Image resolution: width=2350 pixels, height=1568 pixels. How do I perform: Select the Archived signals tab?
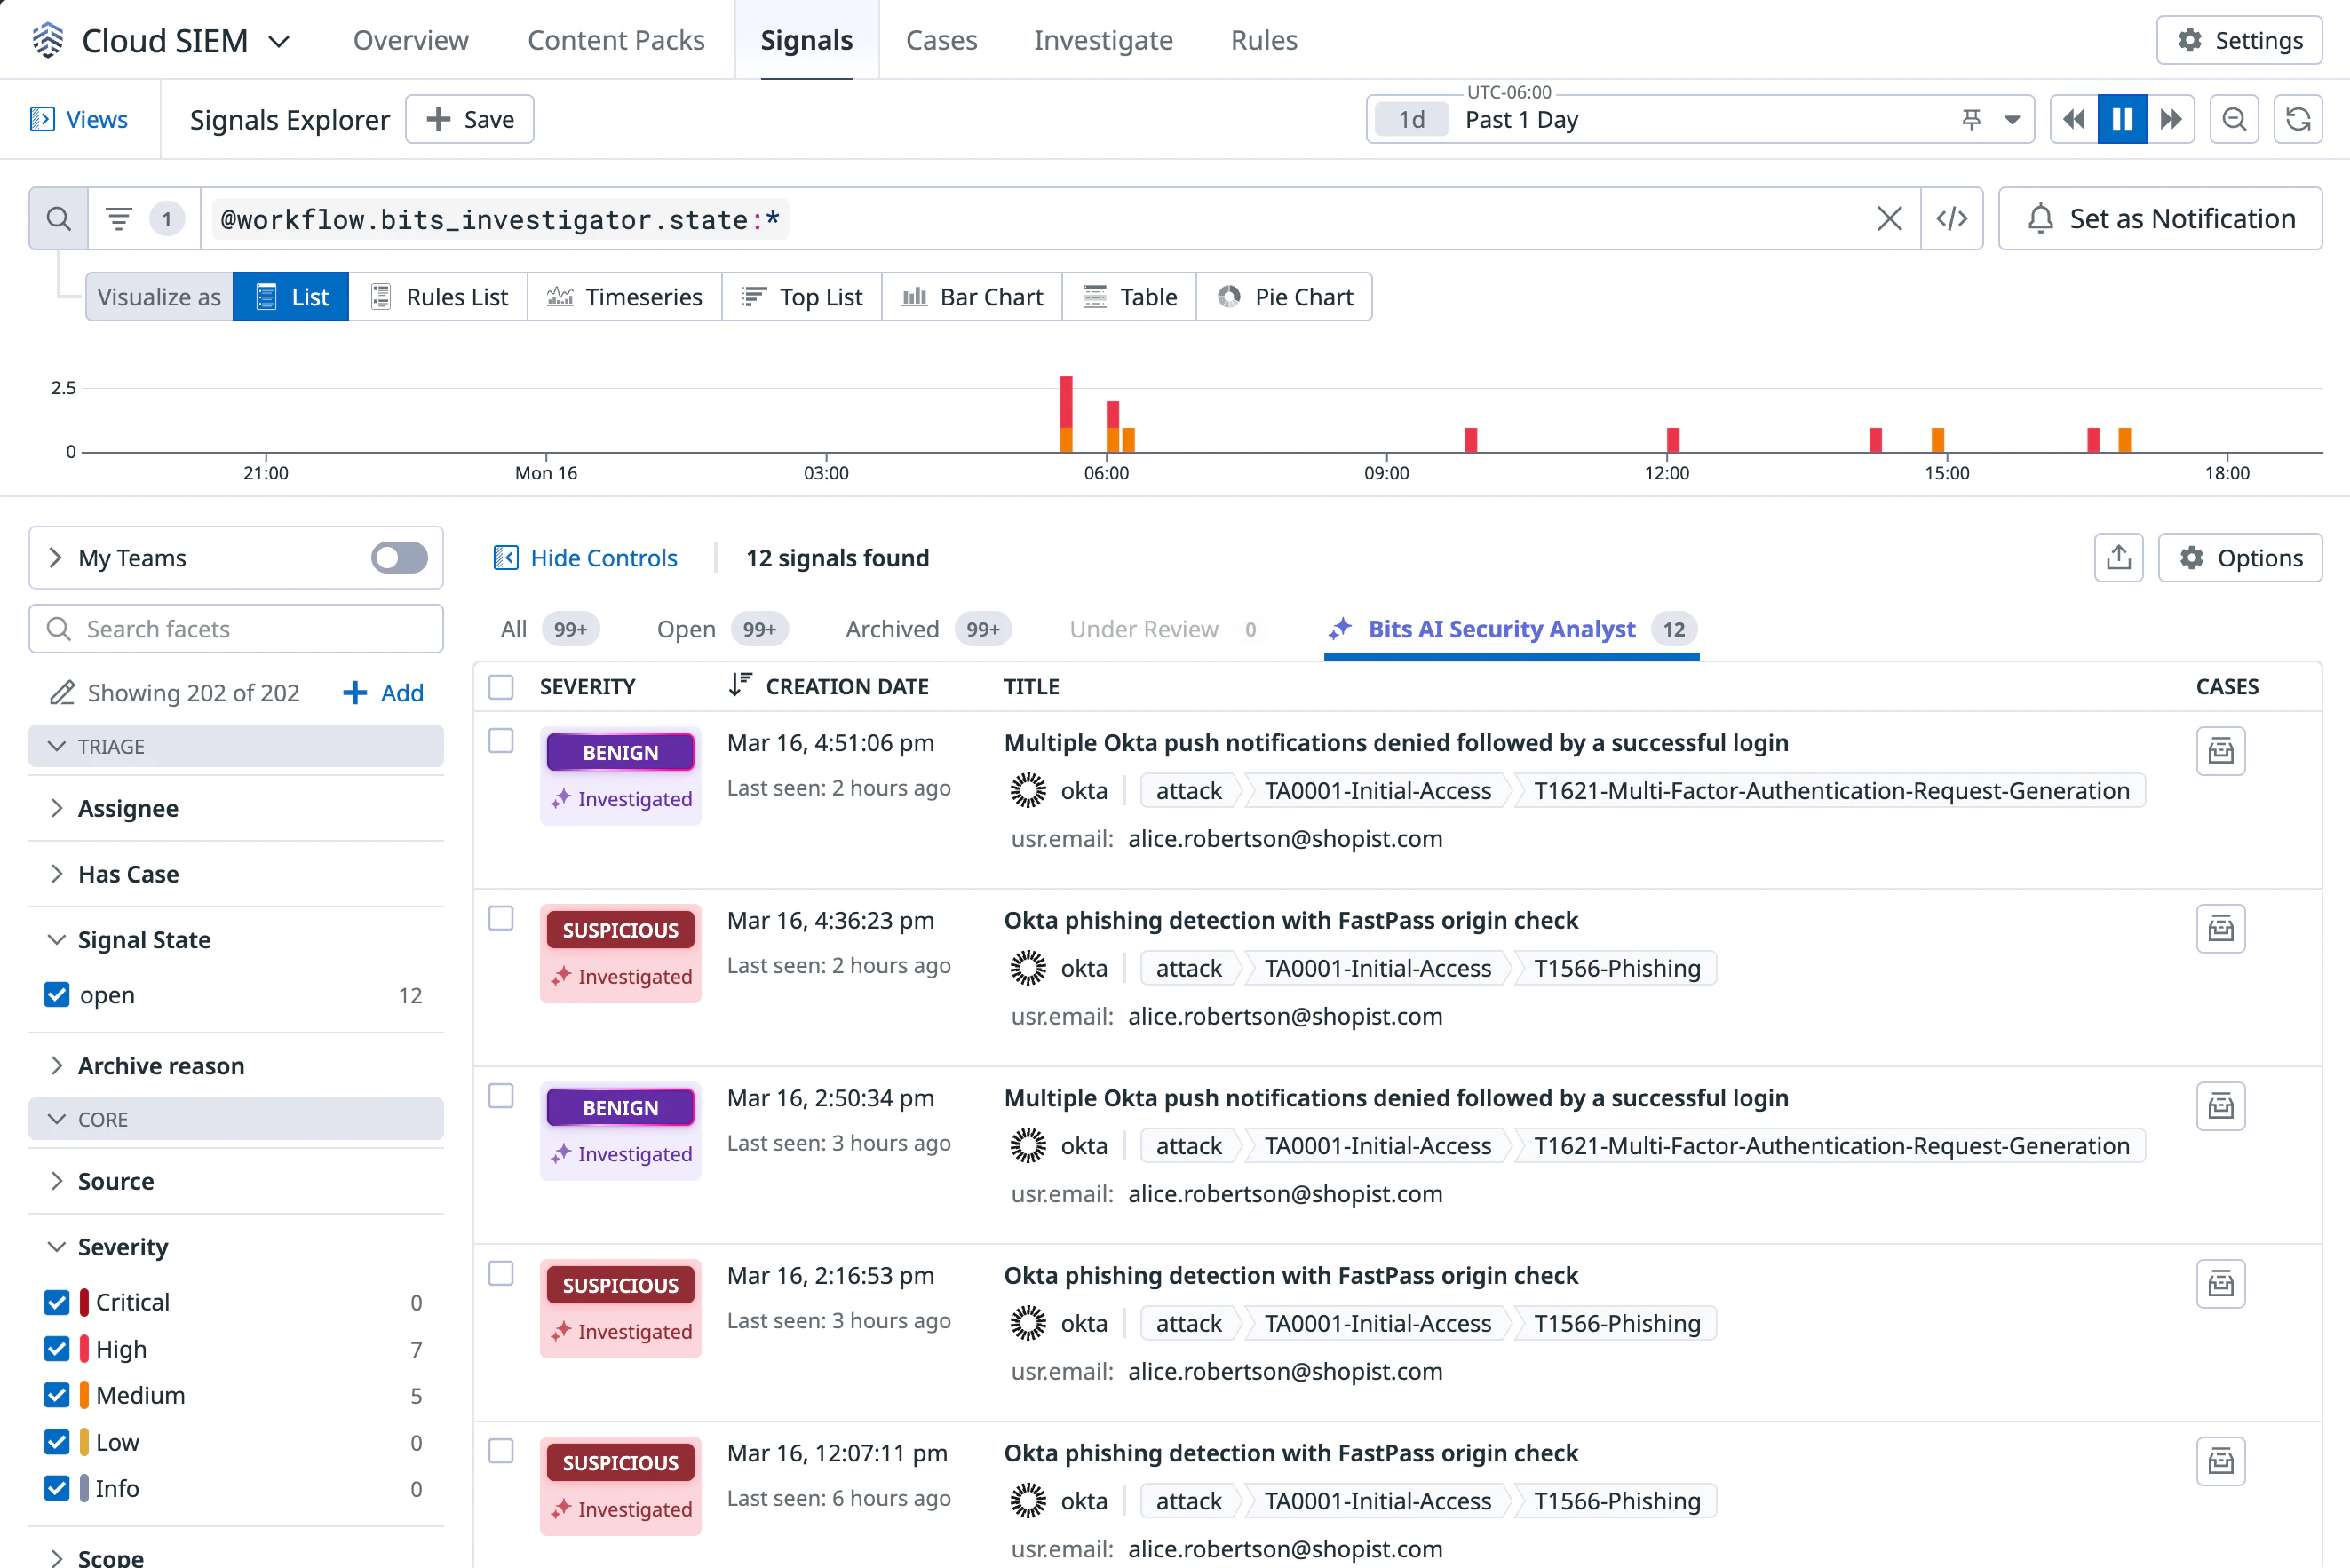[x=892, y=629]
